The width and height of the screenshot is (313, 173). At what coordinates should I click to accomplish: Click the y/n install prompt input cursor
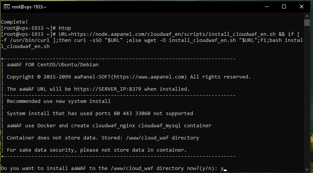225,168
